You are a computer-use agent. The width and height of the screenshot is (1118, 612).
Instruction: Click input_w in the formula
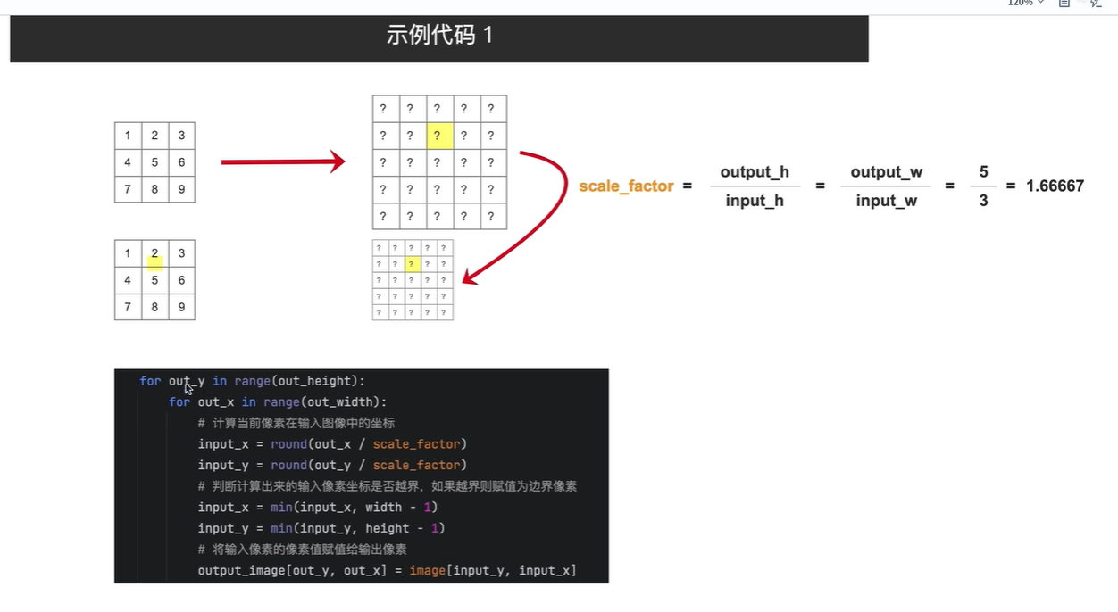887,201
